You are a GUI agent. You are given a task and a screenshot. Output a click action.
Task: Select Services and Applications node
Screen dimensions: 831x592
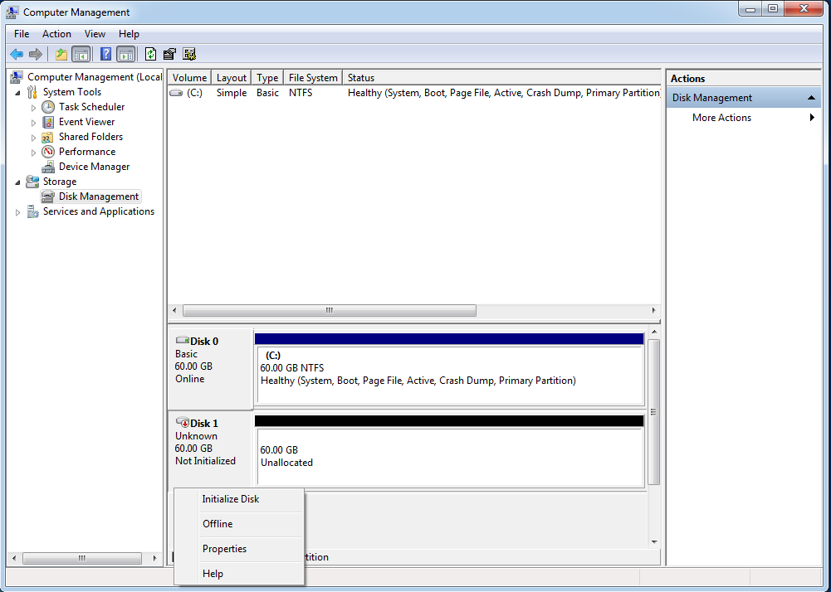click(x=99, y=211)
